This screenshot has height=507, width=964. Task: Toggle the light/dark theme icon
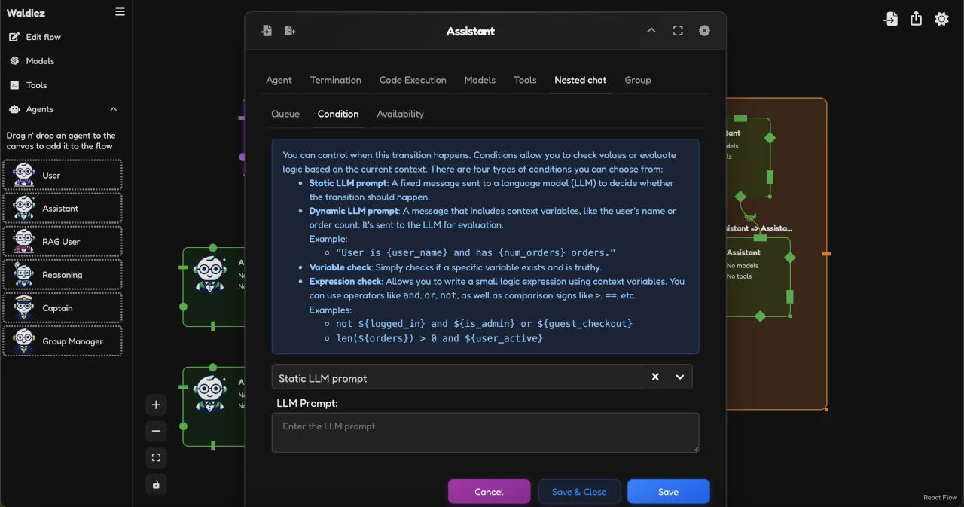pyautogui.click(x=941, y=19)
